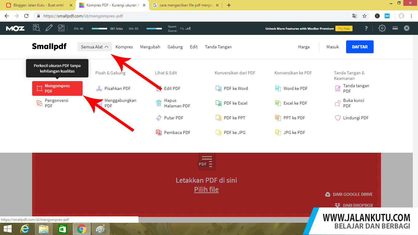418x235 pixels.
Task: Click the address bar URL field
Action: tap(196, 16)
